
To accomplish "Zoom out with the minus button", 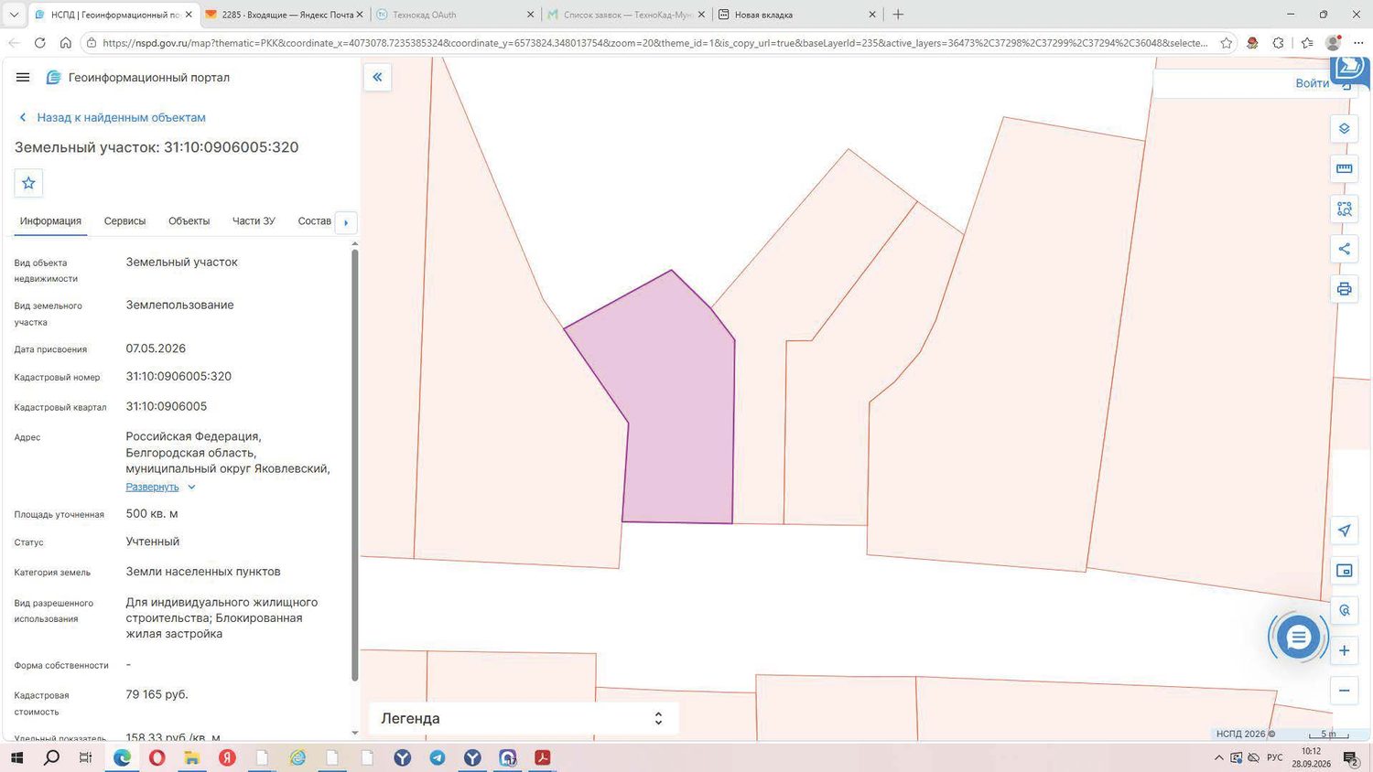I will [1344, 691].
